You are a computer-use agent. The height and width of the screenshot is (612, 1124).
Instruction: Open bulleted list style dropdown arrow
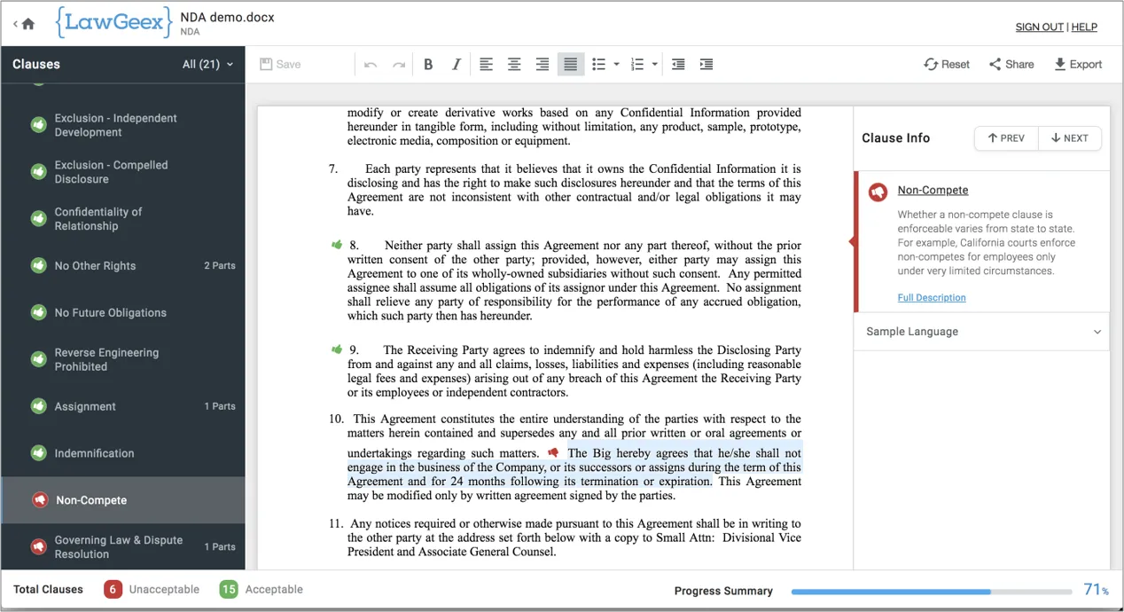point(616,65)
